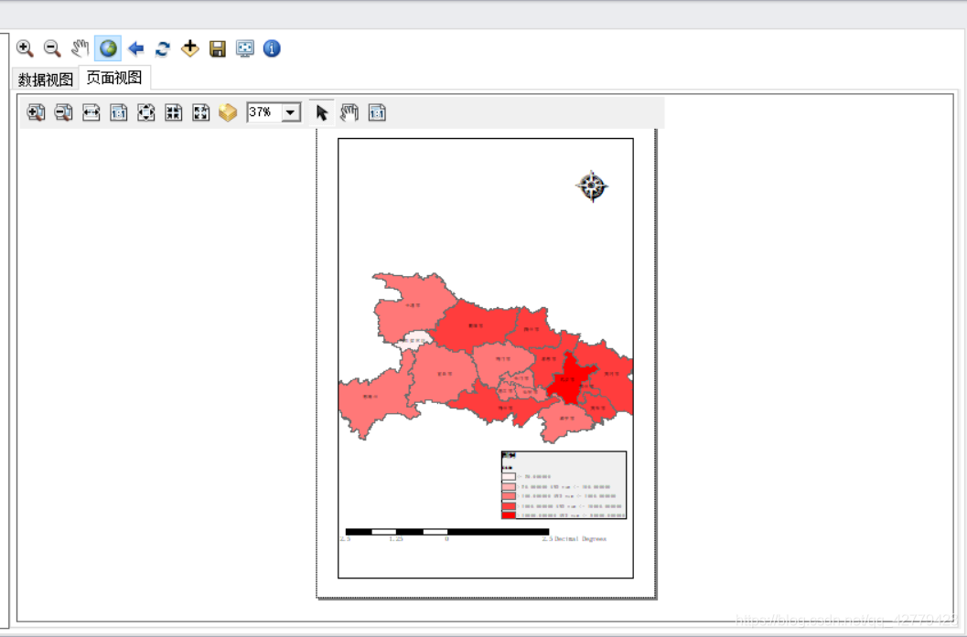Select the map Zoom In tool
The width and height of the screenshot is (967, 637).
coord(25,48)
